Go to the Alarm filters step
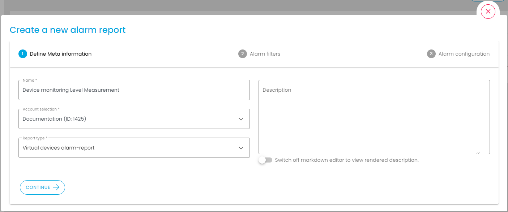This screenshot has width=508, height=212. click(x=265, y=54)
